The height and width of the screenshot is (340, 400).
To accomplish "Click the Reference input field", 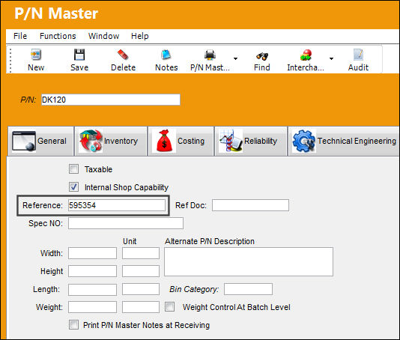I will (117, 205).
